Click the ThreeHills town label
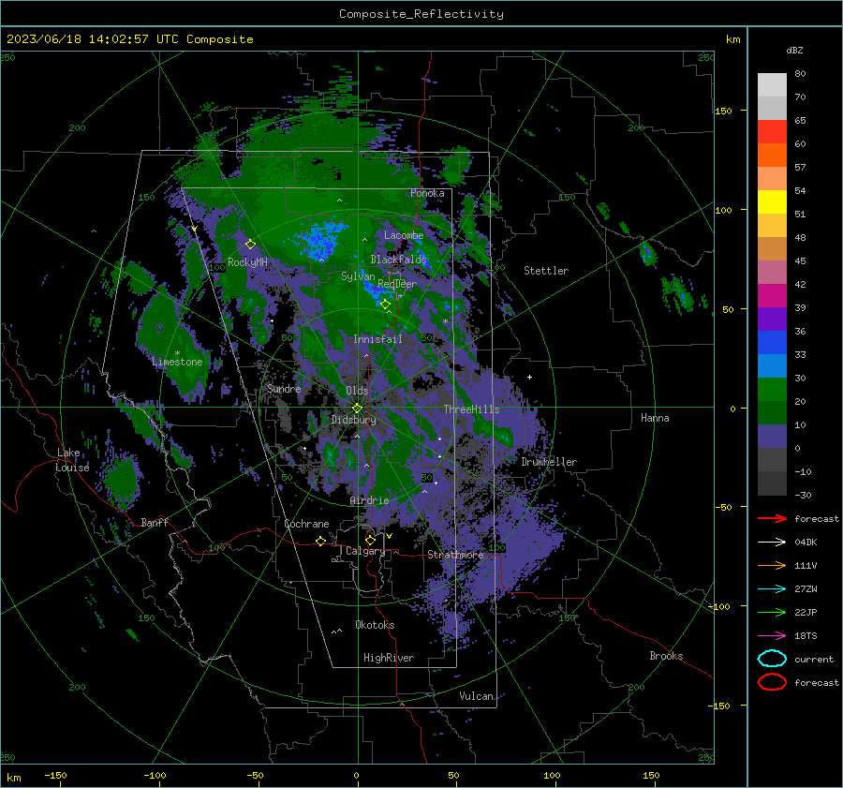The width and height of the screenshot is (843, 788). (471, 409)
